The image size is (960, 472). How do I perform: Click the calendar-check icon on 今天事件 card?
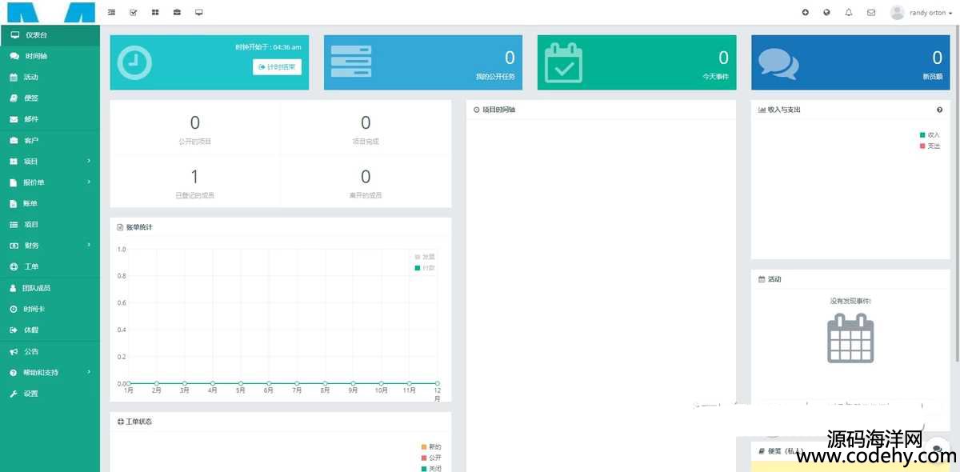click(x=564, y=62)
